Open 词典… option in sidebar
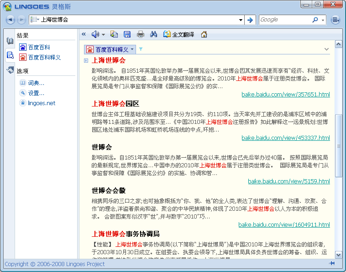Screen dimensions: 346x272 click(36, 83)
